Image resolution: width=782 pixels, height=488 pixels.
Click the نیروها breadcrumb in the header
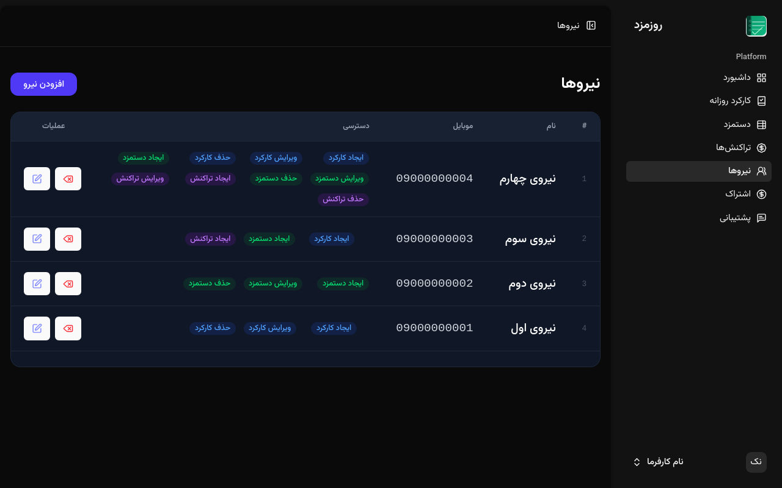pos(568,26)
